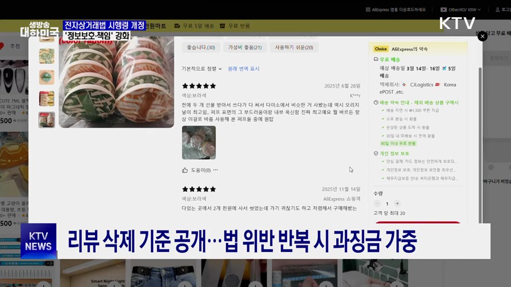Image resolution: width=511 pixels, height=287 pixels.
Task: Click the Choice badge in promise panel
Action: coord(381,49)
